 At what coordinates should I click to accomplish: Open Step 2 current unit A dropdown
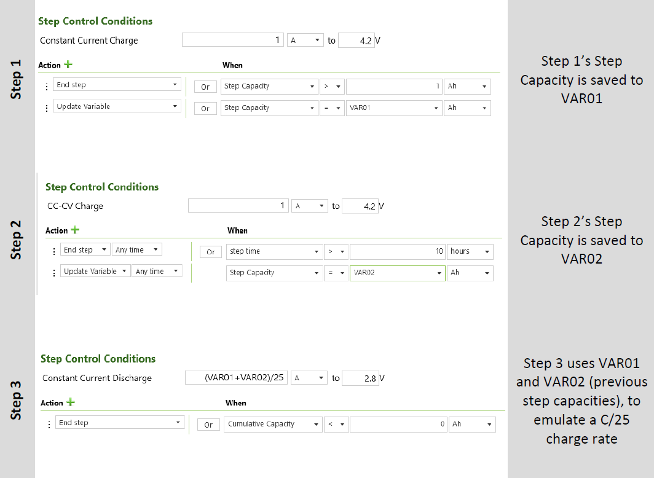pos(310,206)
